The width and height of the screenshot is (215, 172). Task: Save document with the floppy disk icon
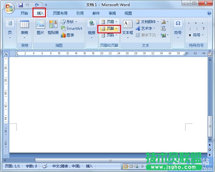pyautogui.click(x=21, y=5)
